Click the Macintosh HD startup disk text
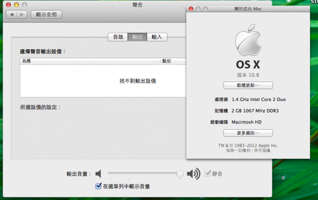 point(246,122)
